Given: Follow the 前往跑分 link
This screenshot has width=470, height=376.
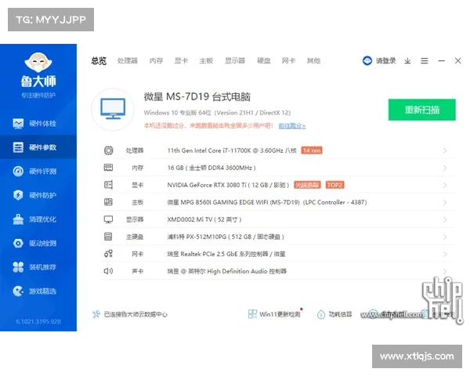Looking at the screenshot, I should 292,125.
